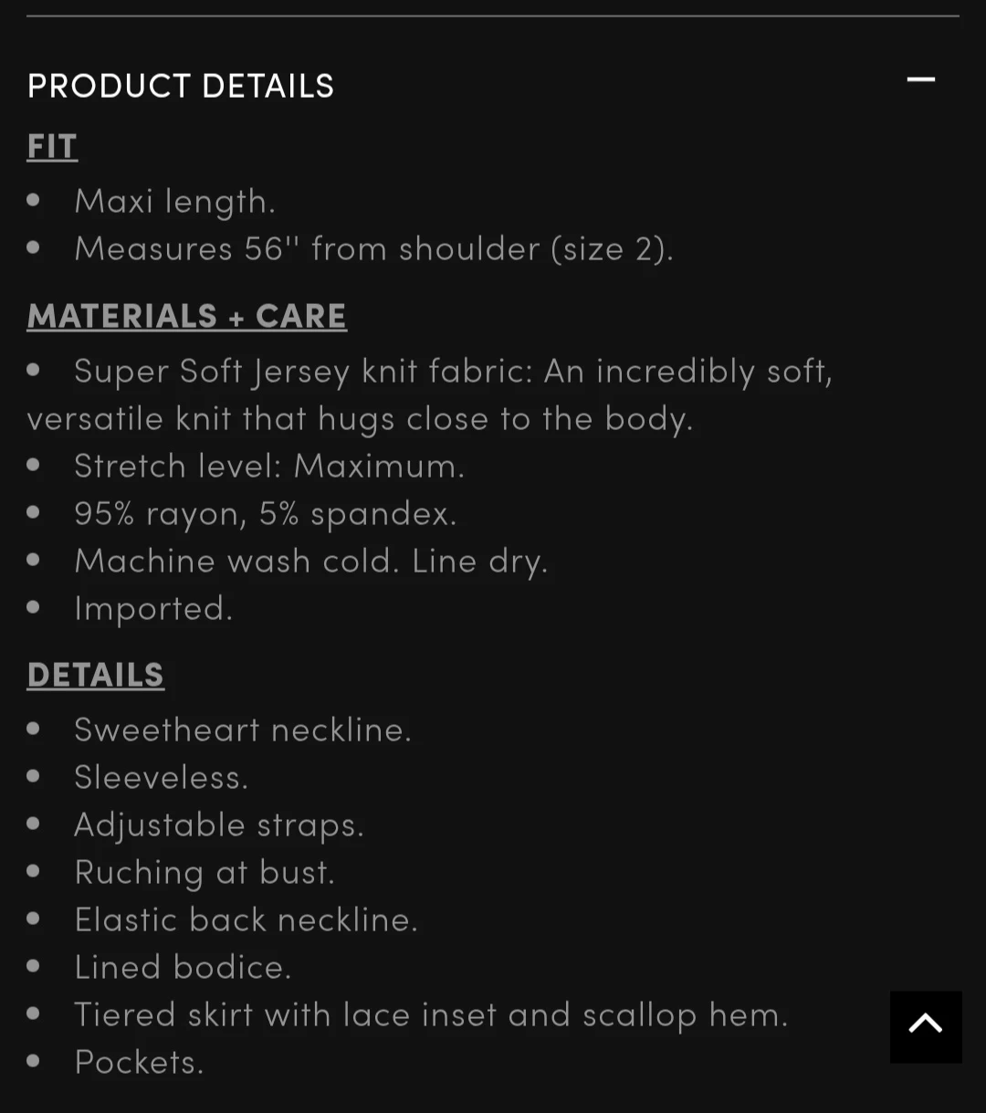The width and height of the screenshot is (986, 1113).
Task: Click the 'Machine wash cold. Line dry.' line
Action: point(311,561)
